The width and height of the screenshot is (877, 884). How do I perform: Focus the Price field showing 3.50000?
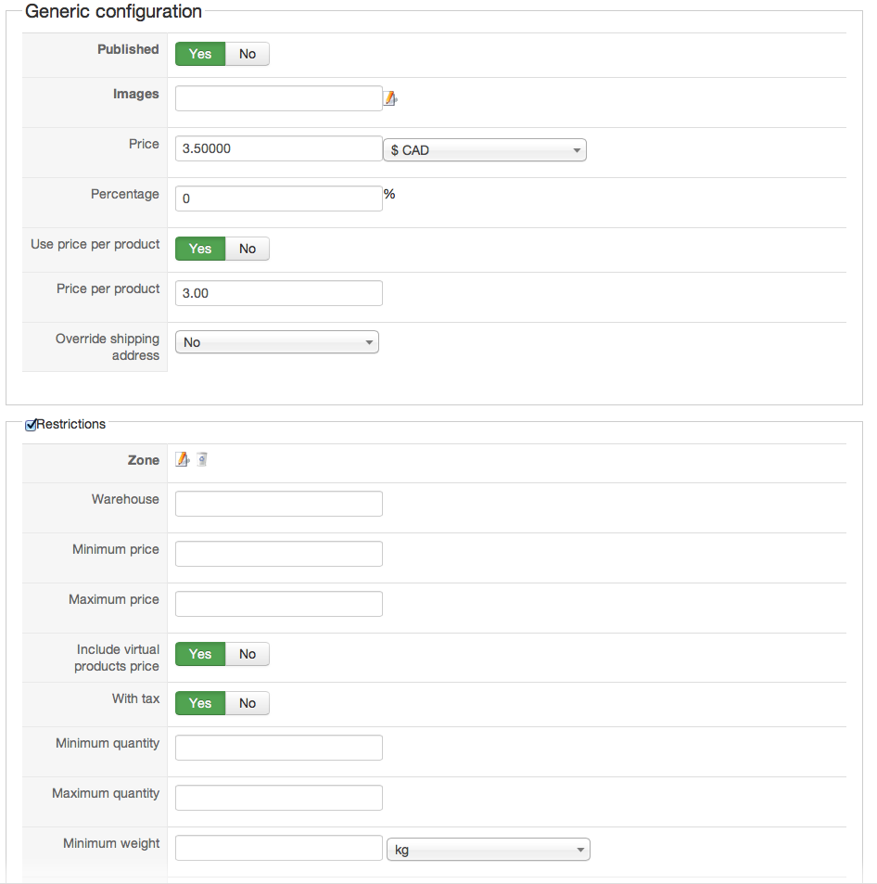(278, 148)
